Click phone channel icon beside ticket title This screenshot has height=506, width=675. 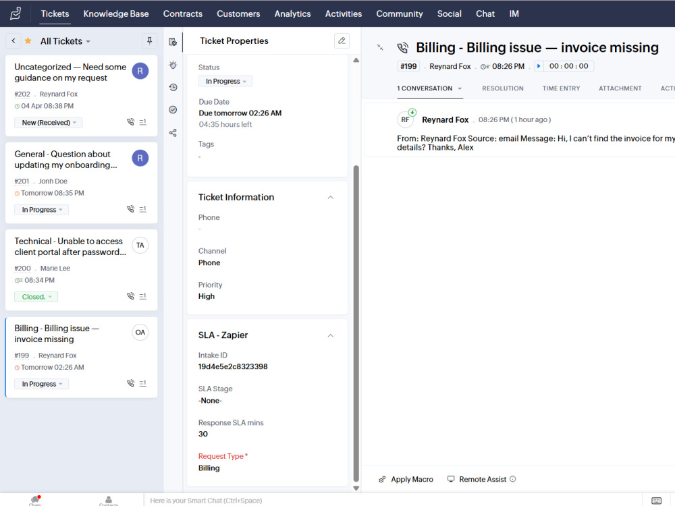(x=402, y=47)
